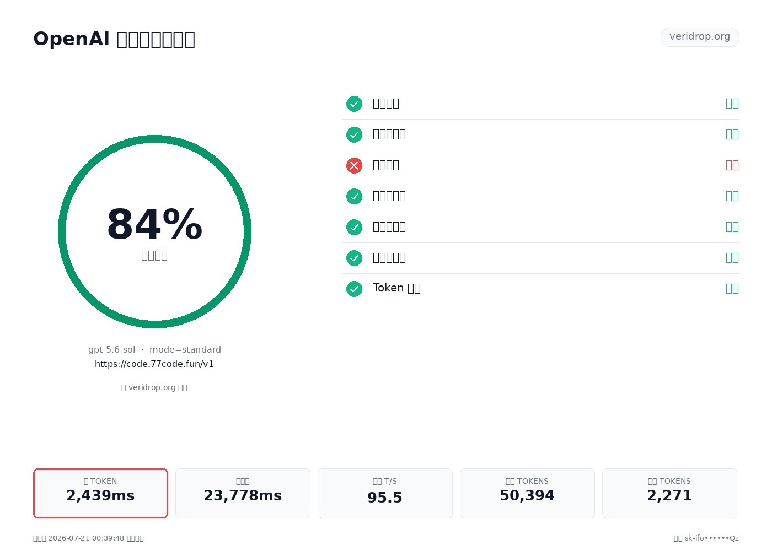Image resolution: width=772 pixels, height=551 pixels.
Task: Click the green check icon below the red X
Action: tap(354, 196)
